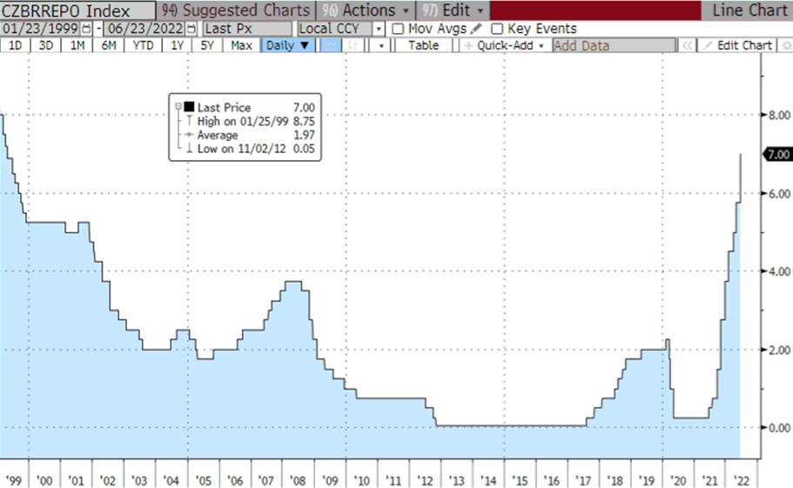Select the Max range tab

click(241, 45)
